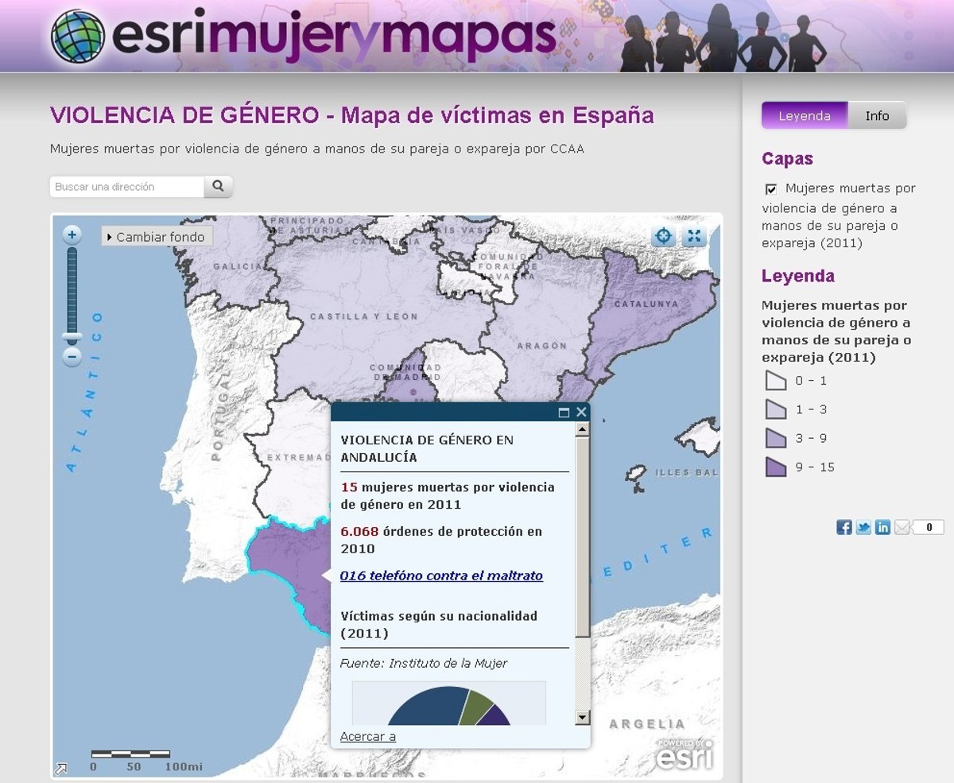Zoom out with the minus button
The height and width of the screenshot is (783, 954).
click(x=72, y=357)
